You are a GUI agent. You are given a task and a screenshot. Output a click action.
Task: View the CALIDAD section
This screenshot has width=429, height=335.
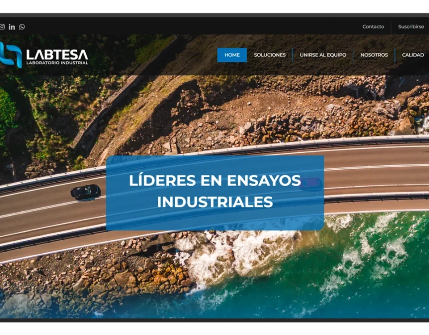point(413,55)
